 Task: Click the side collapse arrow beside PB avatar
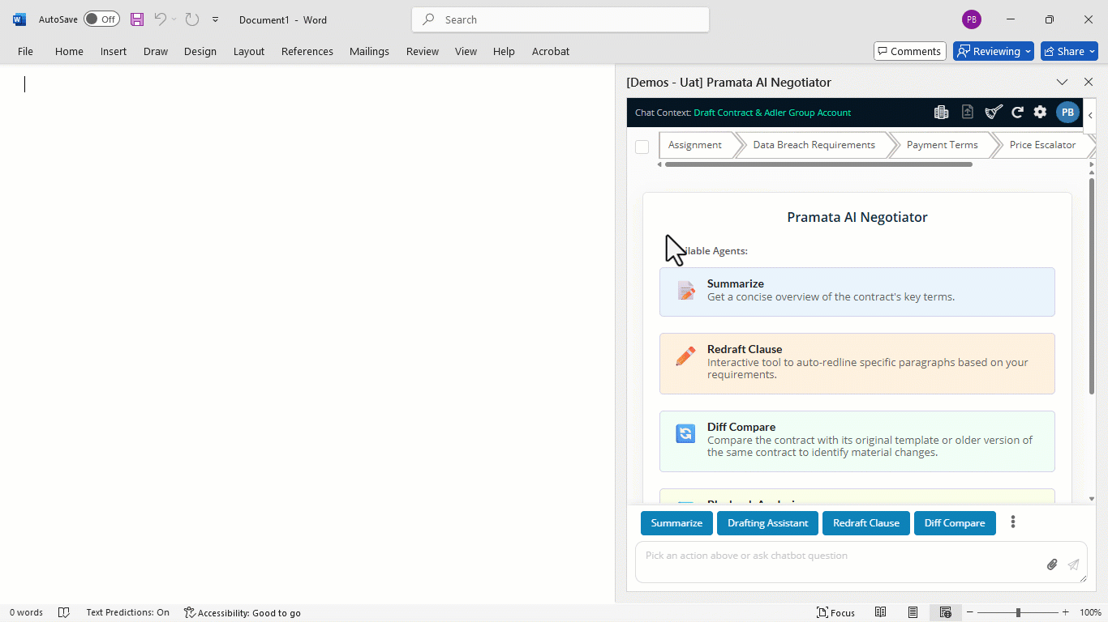pyautogui.click(x=1090, y=116)
